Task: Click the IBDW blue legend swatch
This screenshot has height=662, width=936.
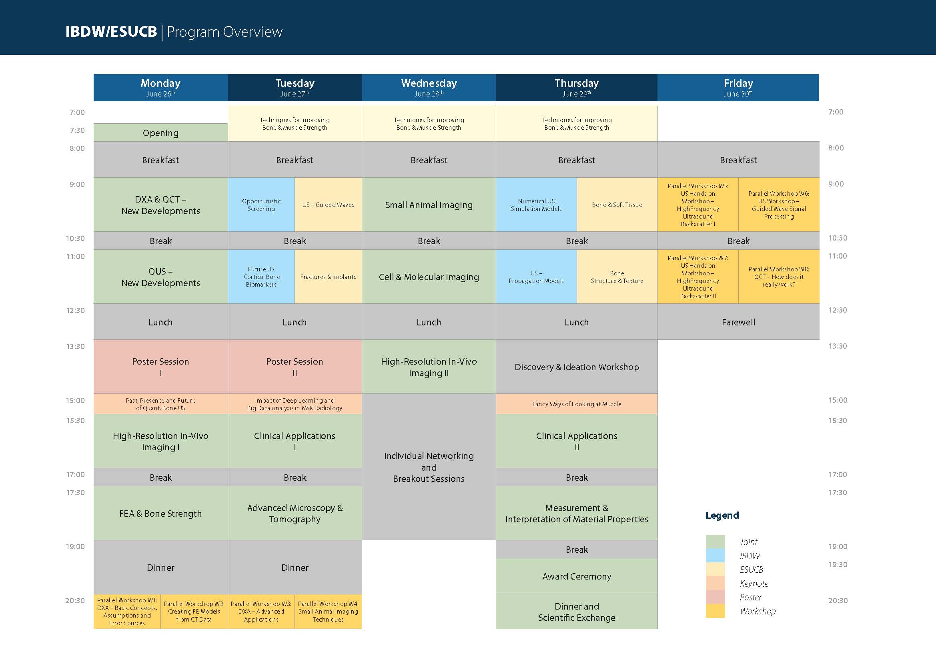Action: [715, 556]
